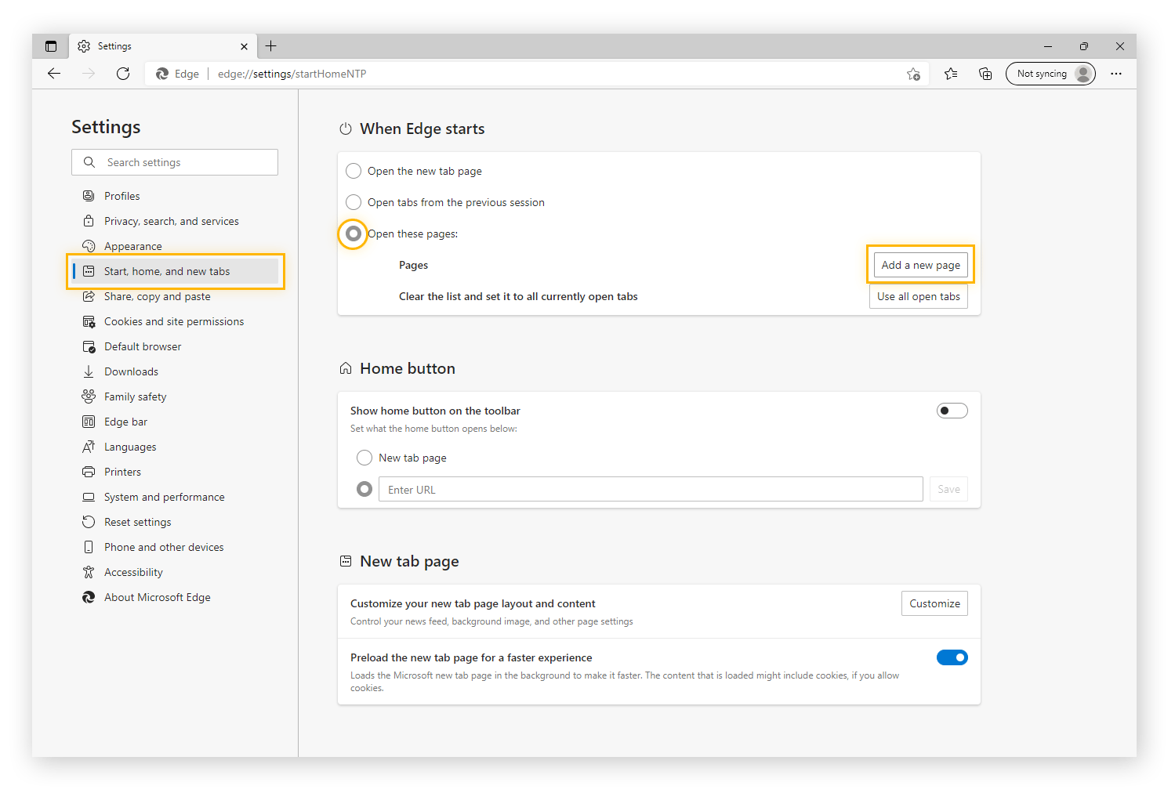Open Collections icon in toolbar
This screenshot has width=1175, height=793.
(x=985, y=74)
